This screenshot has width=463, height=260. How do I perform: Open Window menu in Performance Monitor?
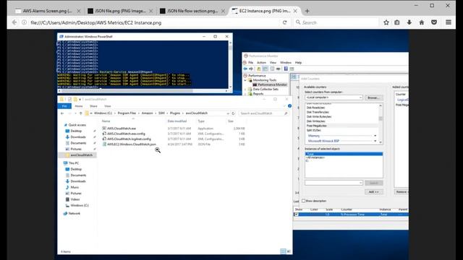pyautogui.click(x=286, y=63)
